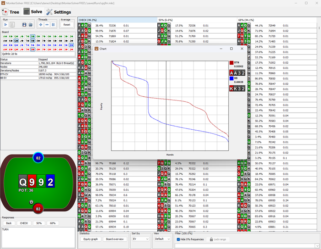Deselect the 9 of hearts board card

coord(33,50)
